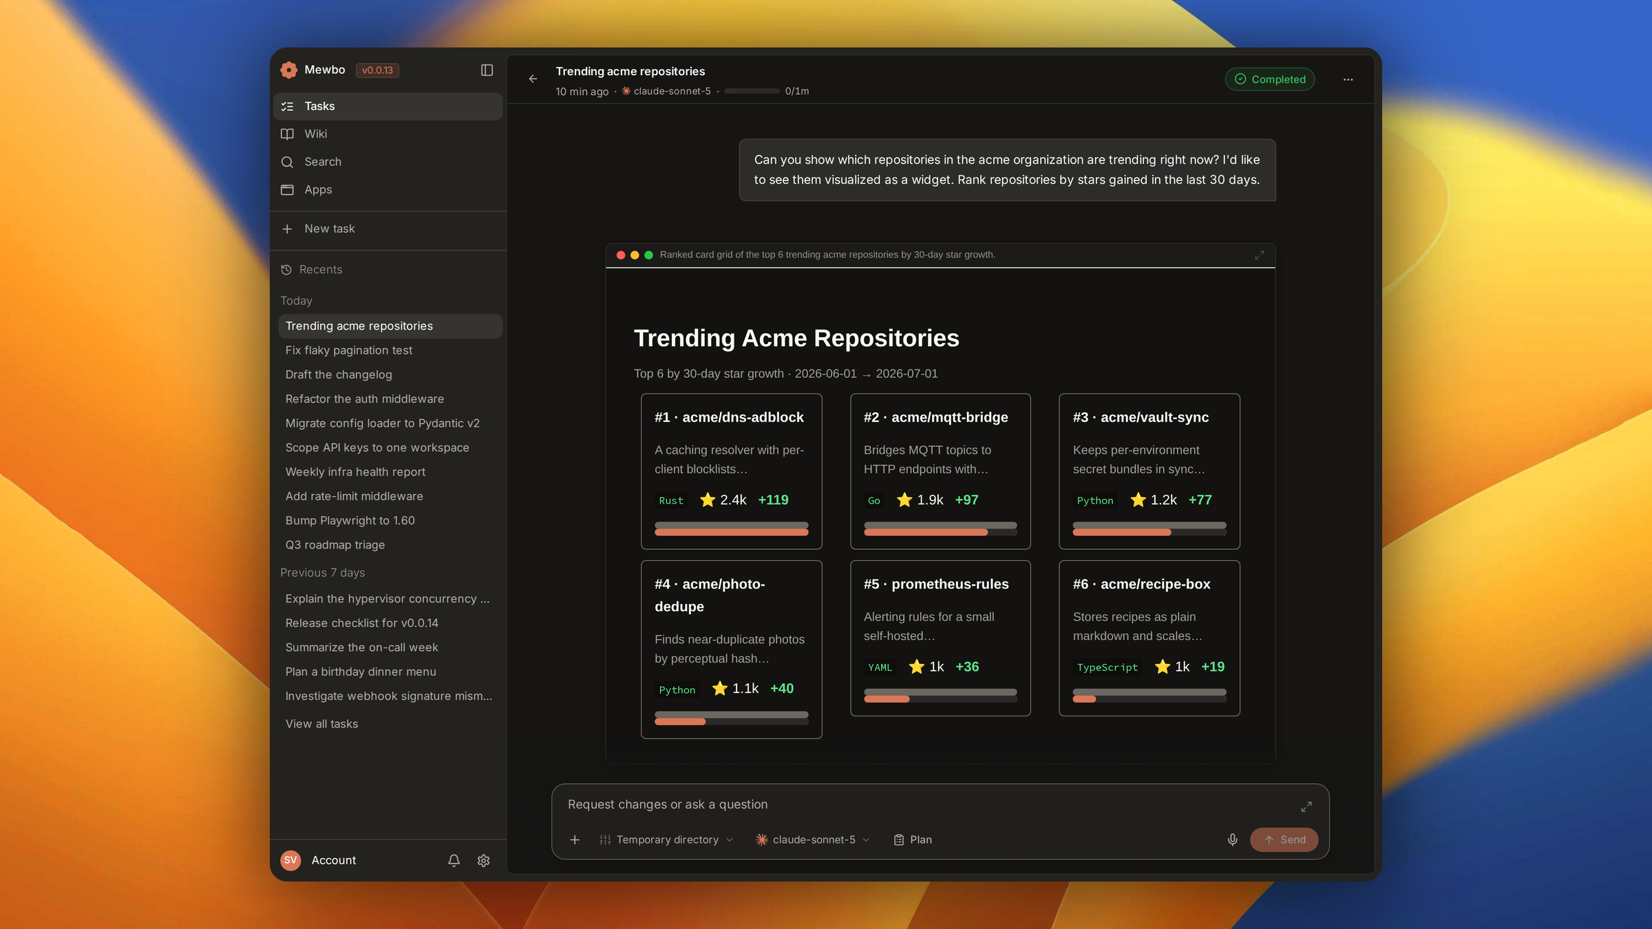Open Migrate config loader to Pydantic v2
1652x929 pixels.
coord(390,423)
